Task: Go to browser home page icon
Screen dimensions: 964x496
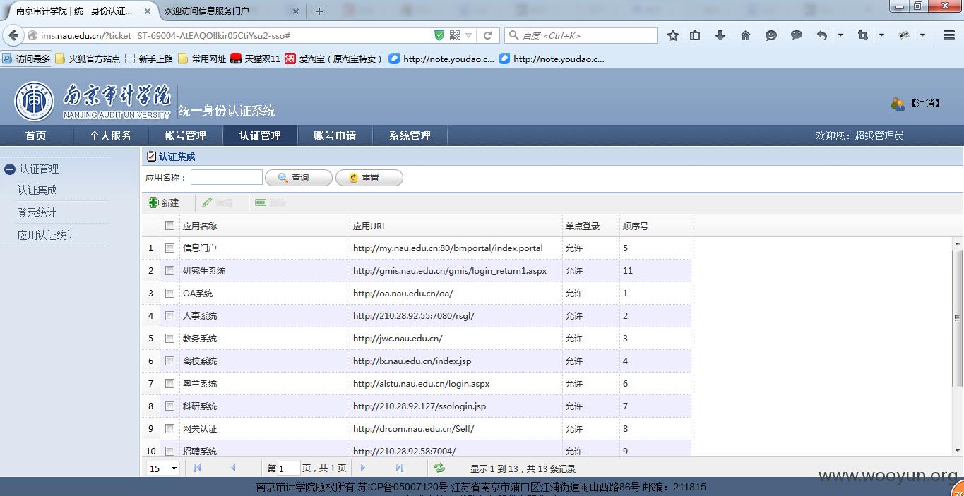Action: click(x=746, y=35)
